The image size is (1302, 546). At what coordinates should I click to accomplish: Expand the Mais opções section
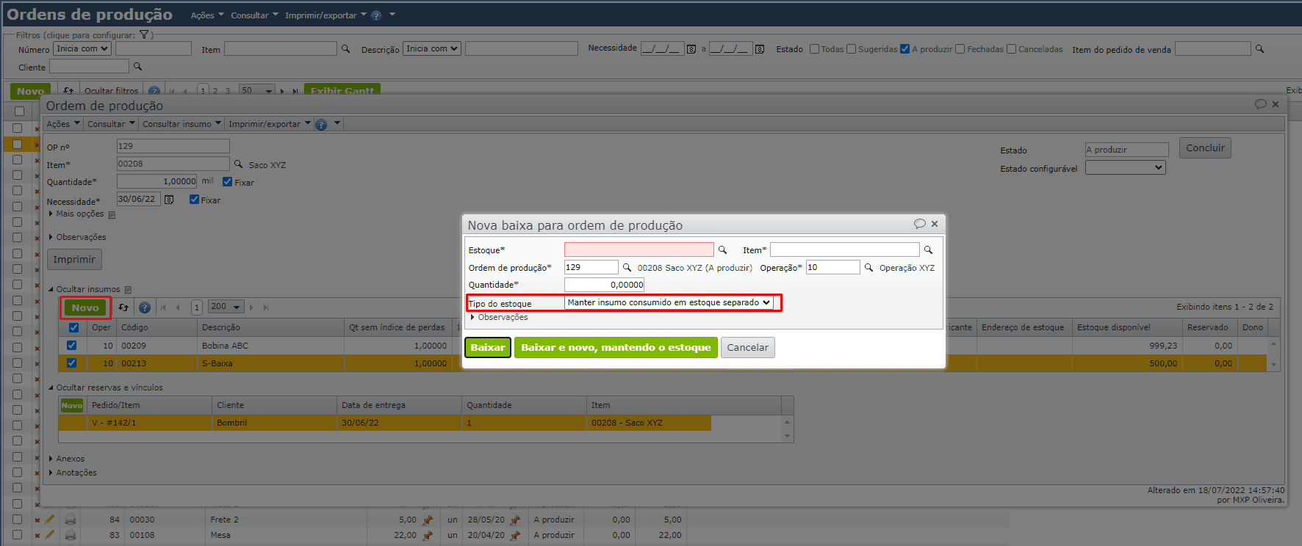pyautogui.click(x=76, y=214)
